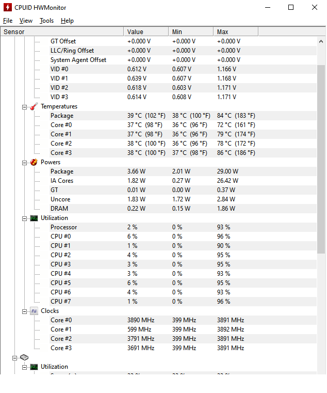Open the Tools menu

[46, 21]
